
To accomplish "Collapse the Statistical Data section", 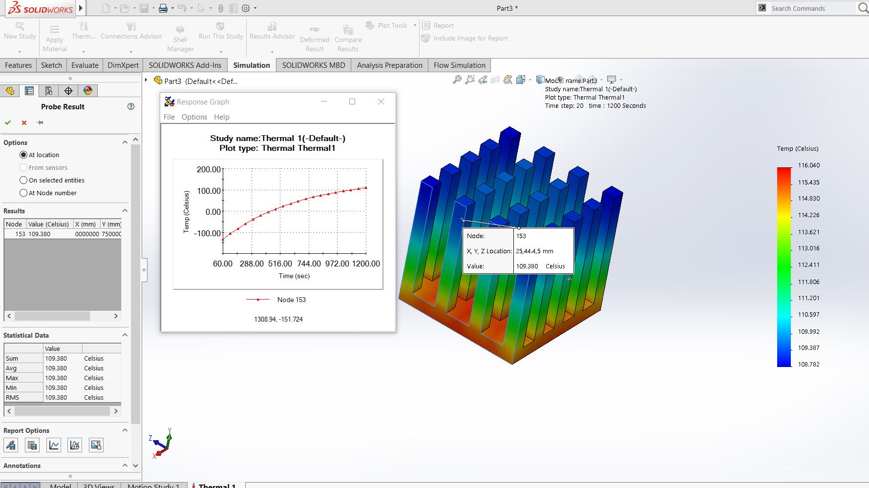I will (x=125, y=335).
